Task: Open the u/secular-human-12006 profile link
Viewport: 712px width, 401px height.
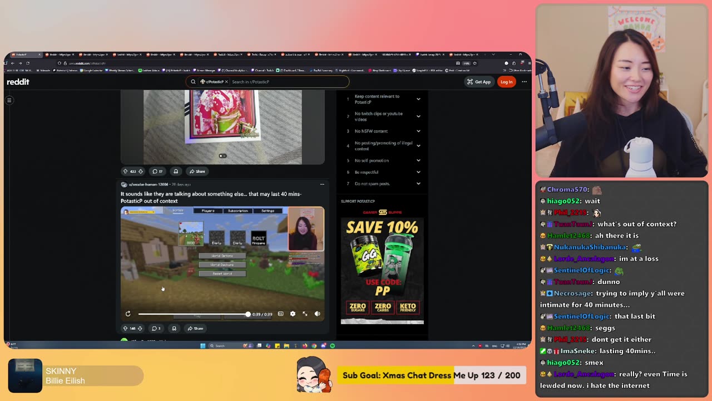Action: tap(148, 184)
